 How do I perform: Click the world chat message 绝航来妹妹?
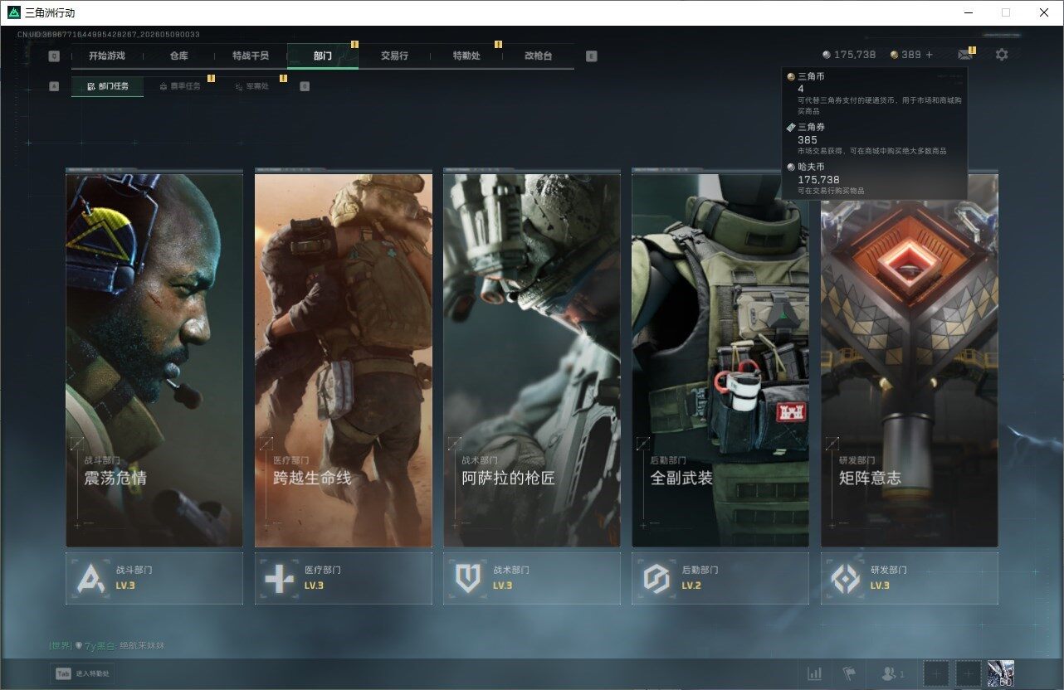(142, 645)
